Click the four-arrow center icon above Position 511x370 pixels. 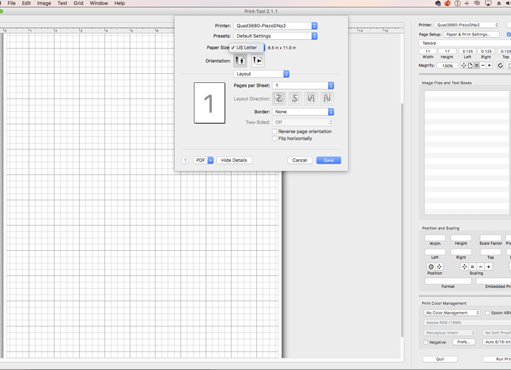[x=439, y=266]
